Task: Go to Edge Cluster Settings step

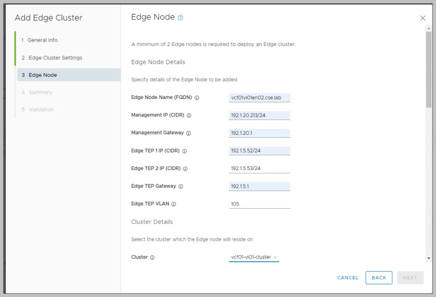Action: pos(55,58)
